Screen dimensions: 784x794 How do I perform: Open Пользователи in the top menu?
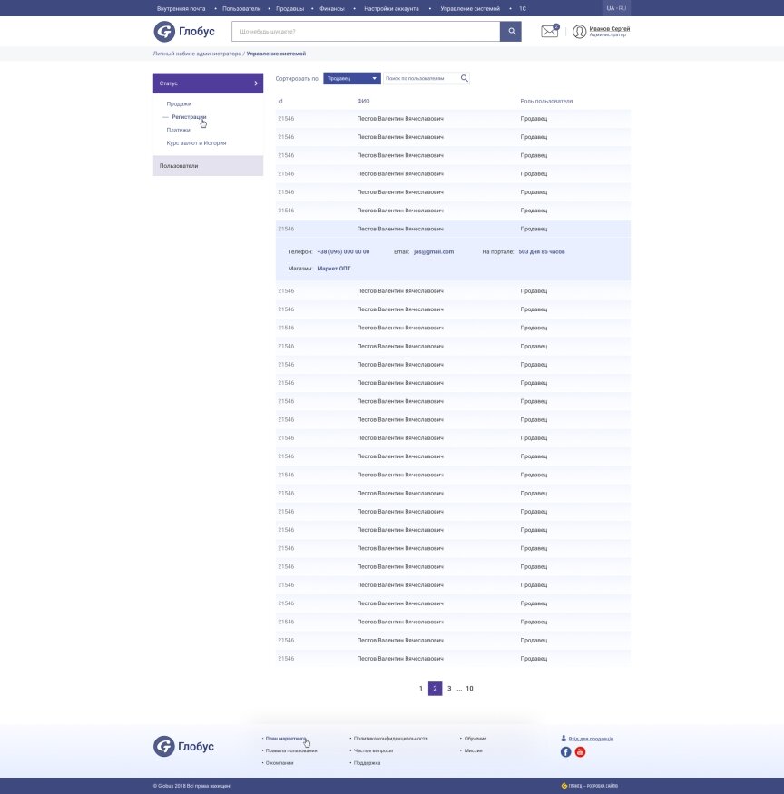(x=241, y=8)
